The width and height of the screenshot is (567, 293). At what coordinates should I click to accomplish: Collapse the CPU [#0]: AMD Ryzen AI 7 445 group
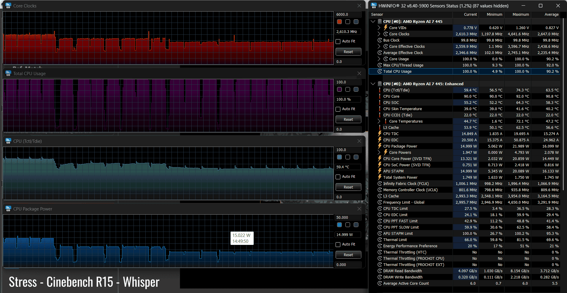coord(373,21)
